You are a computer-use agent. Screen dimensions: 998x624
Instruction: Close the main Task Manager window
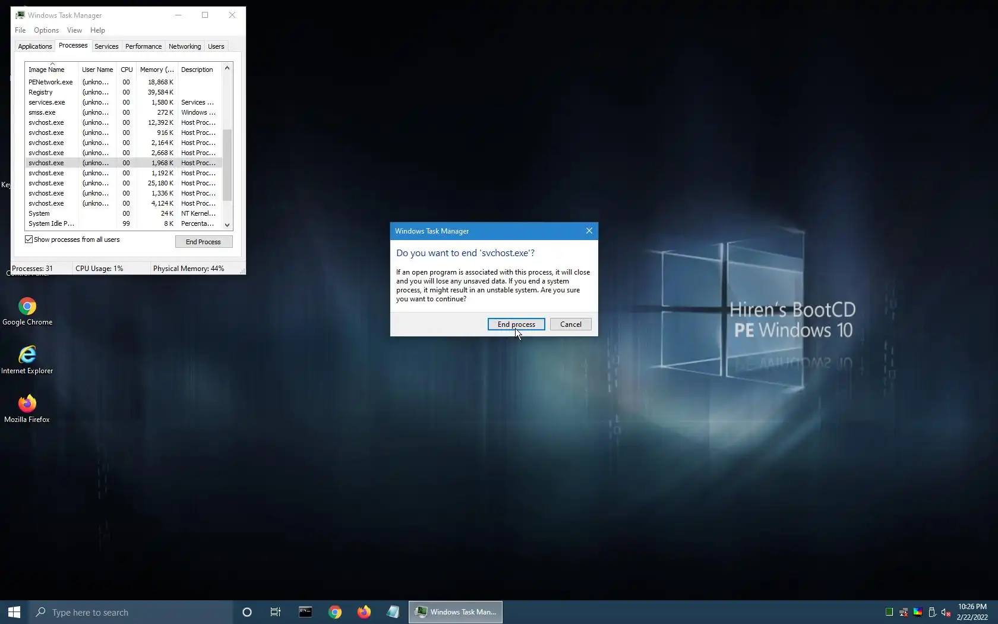232,15
